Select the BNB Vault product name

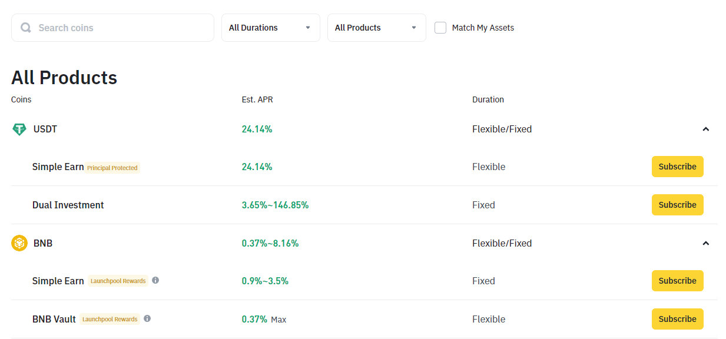pyautogui.click(x=54, y=319)
